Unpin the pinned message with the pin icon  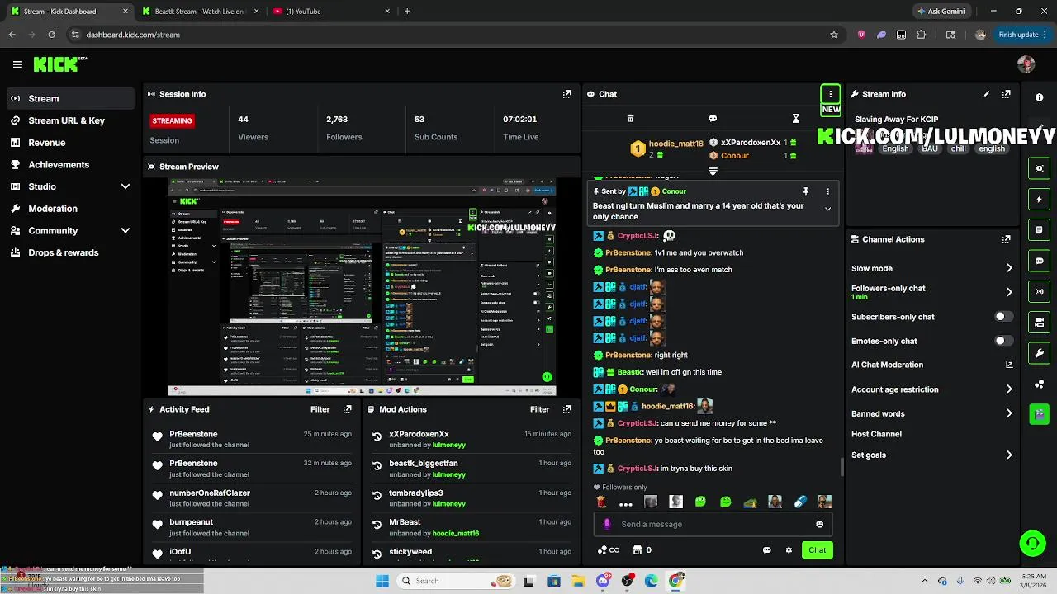806,191
